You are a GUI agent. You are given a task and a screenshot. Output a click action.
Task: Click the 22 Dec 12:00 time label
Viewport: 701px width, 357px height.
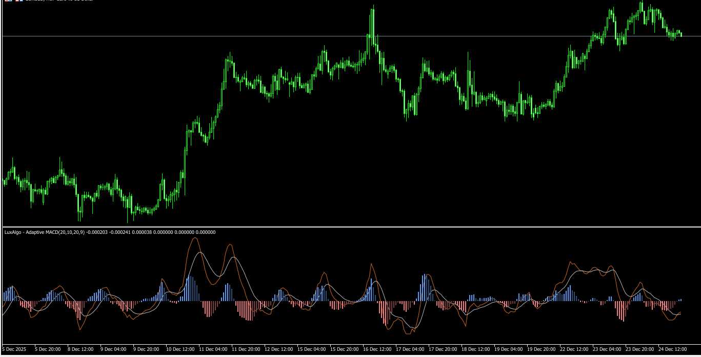coord(574,349)
